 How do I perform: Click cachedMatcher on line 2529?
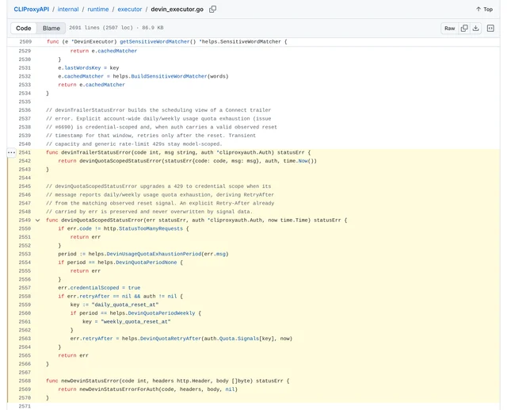[117, 51]
